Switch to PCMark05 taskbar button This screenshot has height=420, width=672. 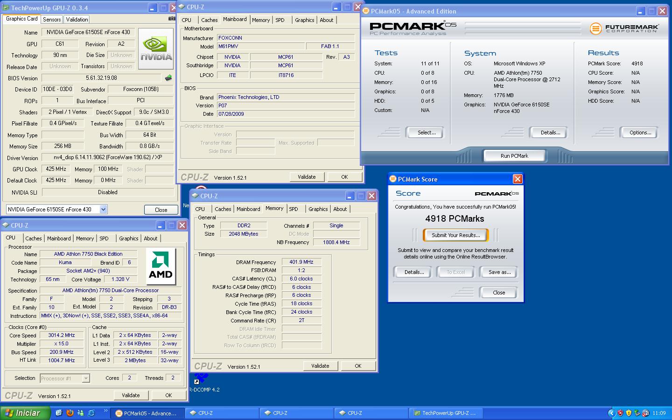click(148, 413)
